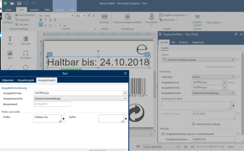Delete object with Löschen
The width and height of the screenshot is (244, 151).
(22, 25)
